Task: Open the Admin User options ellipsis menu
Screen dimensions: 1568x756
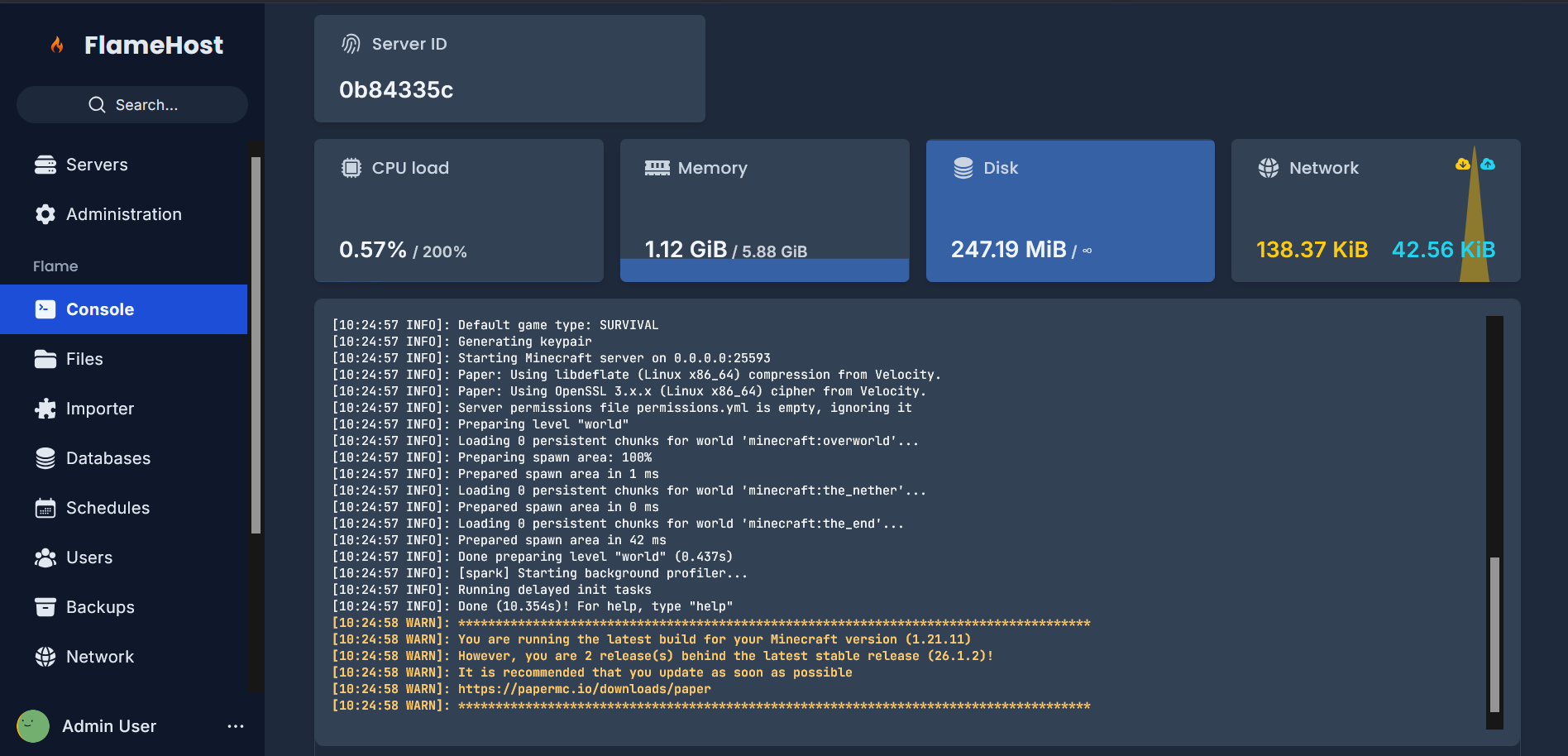Action: click(x=236, y=726)
